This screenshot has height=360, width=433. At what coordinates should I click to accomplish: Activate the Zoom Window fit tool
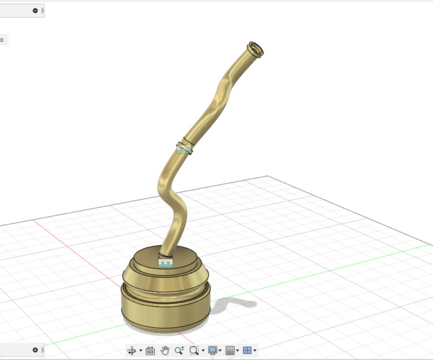coord(194,351)
